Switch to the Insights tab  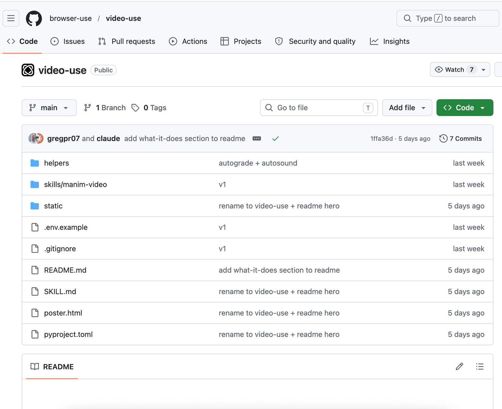[x=390, y=41]
